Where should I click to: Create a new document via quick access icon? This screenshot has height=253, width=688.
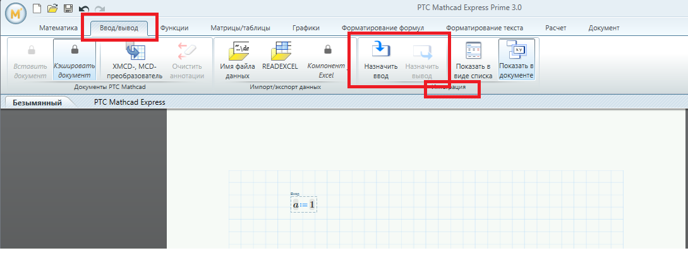pyautogui.click(x=38, y=8)
